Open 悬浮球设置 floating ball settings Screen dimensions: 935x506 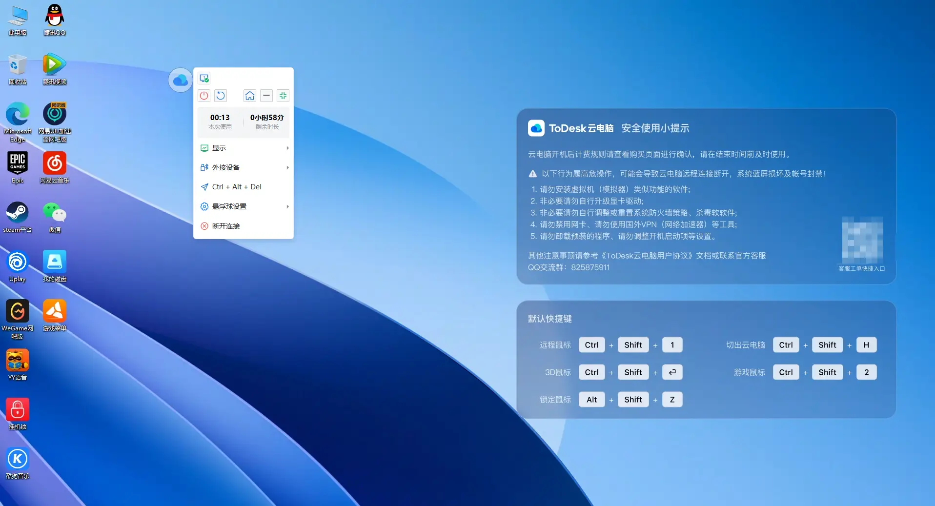pos(244,206)
